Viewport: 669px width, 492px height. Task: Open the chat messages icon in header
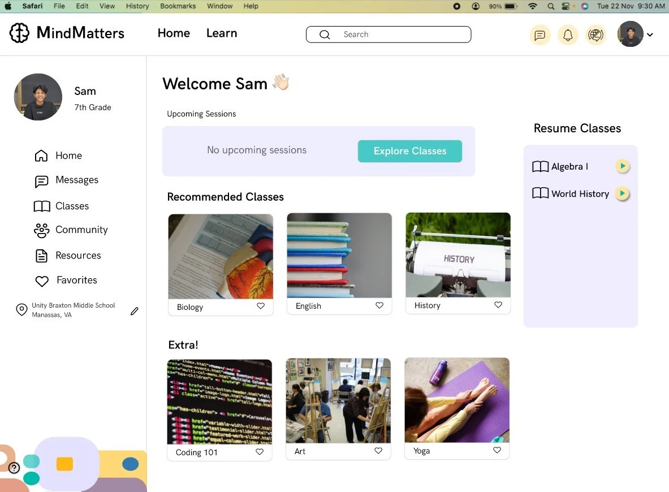point(539,34)
